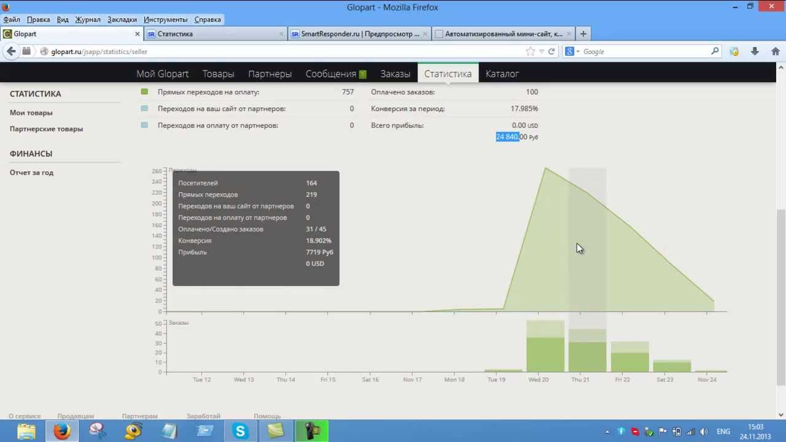Open Мои товары in sidebar
786x442 pixels.
pos(31,113)
